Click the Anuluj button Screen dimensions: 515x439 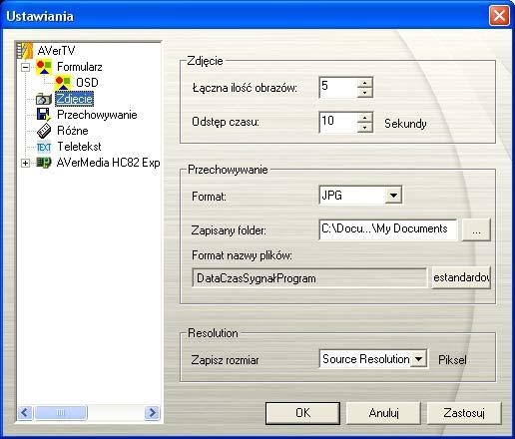383,413
